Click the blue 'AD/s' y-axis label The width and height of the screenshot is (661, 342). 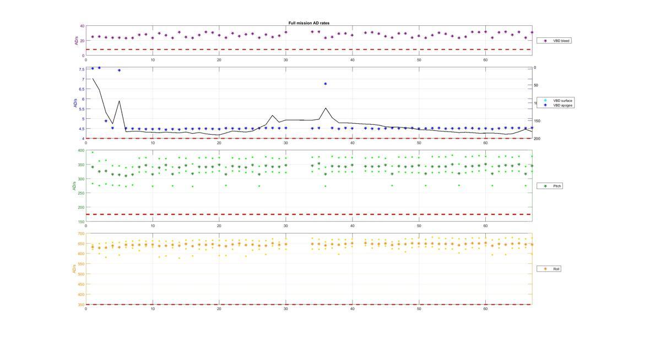click(x=76, y=103)
